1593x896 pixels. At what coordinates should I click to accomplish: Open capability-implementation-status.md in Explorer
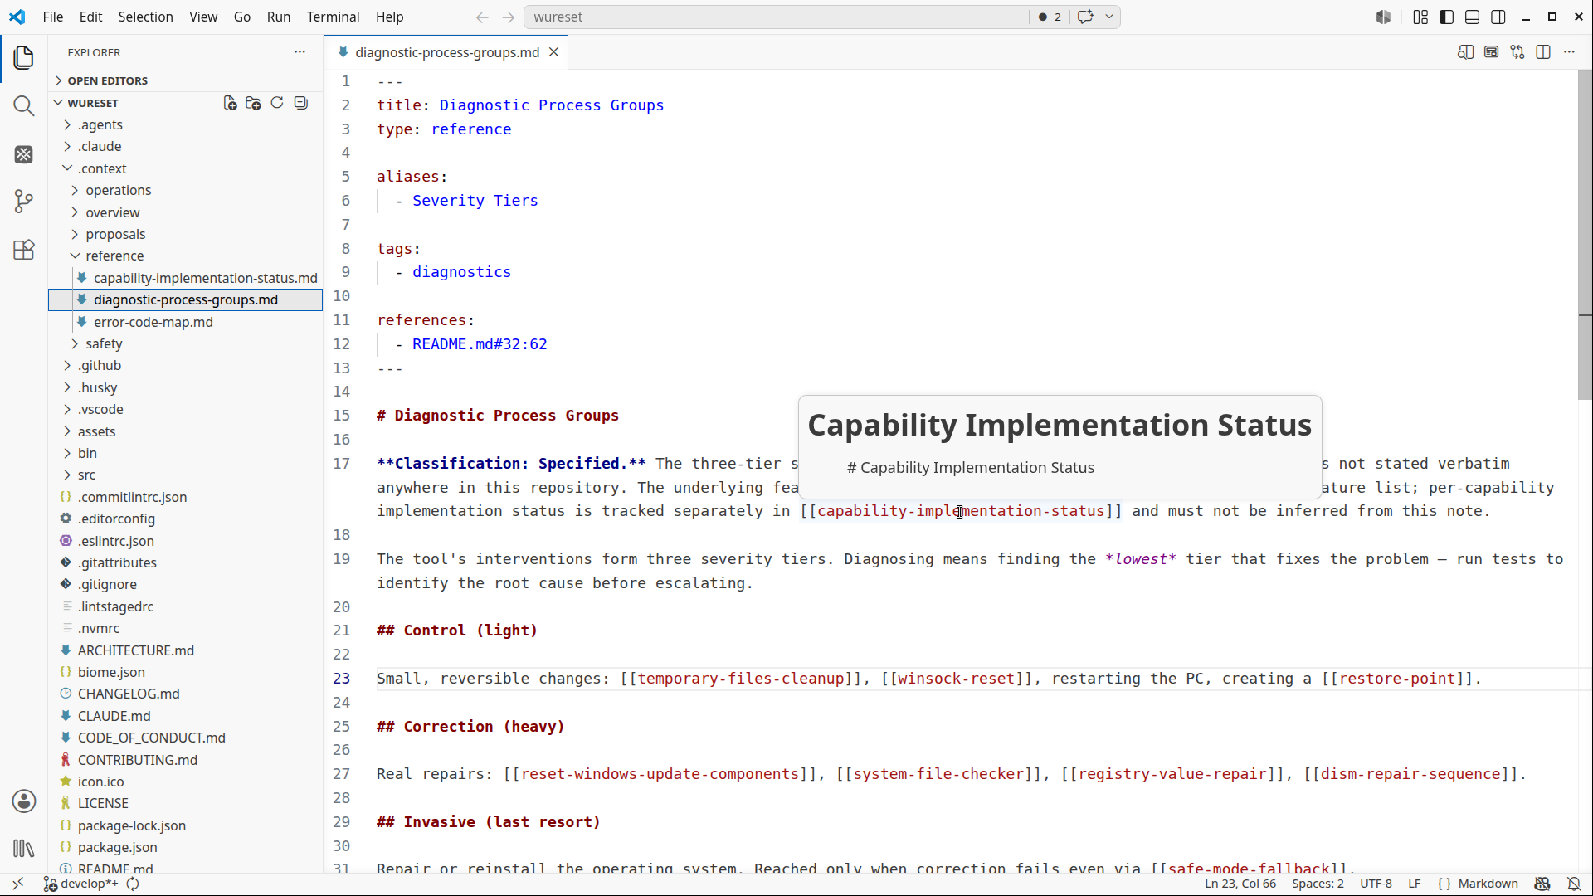tap(205, 278)
